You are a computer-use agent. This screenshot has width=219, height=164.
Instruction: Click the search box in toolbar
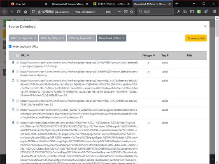click(x=155, y=11)
